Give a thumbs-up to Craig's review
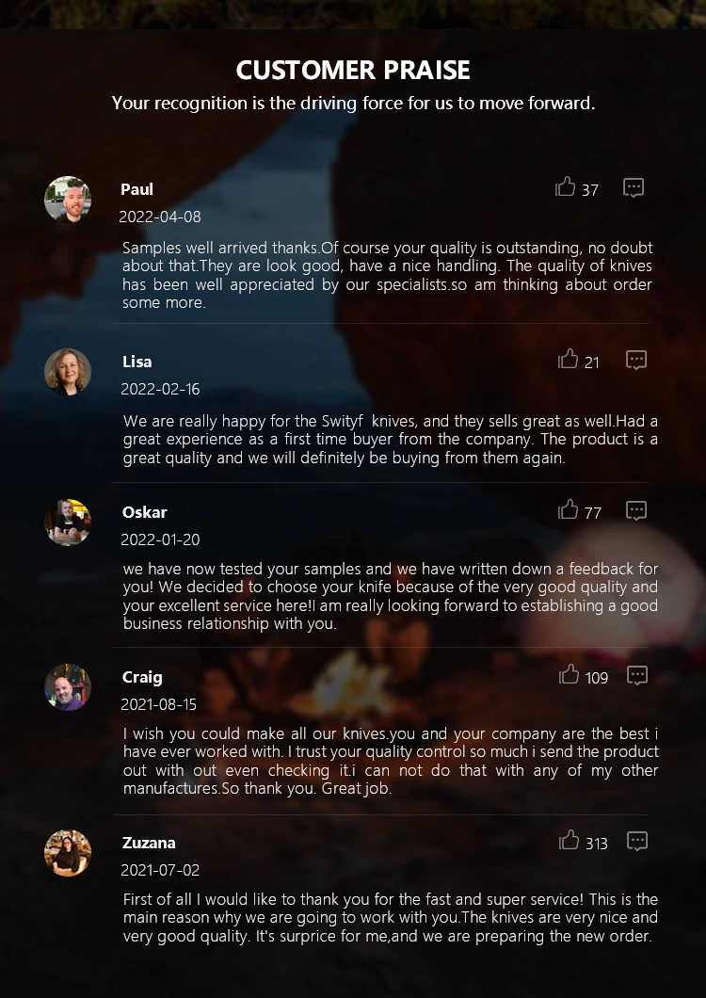This screenshot has height=998, width=706. coord(569,674)
